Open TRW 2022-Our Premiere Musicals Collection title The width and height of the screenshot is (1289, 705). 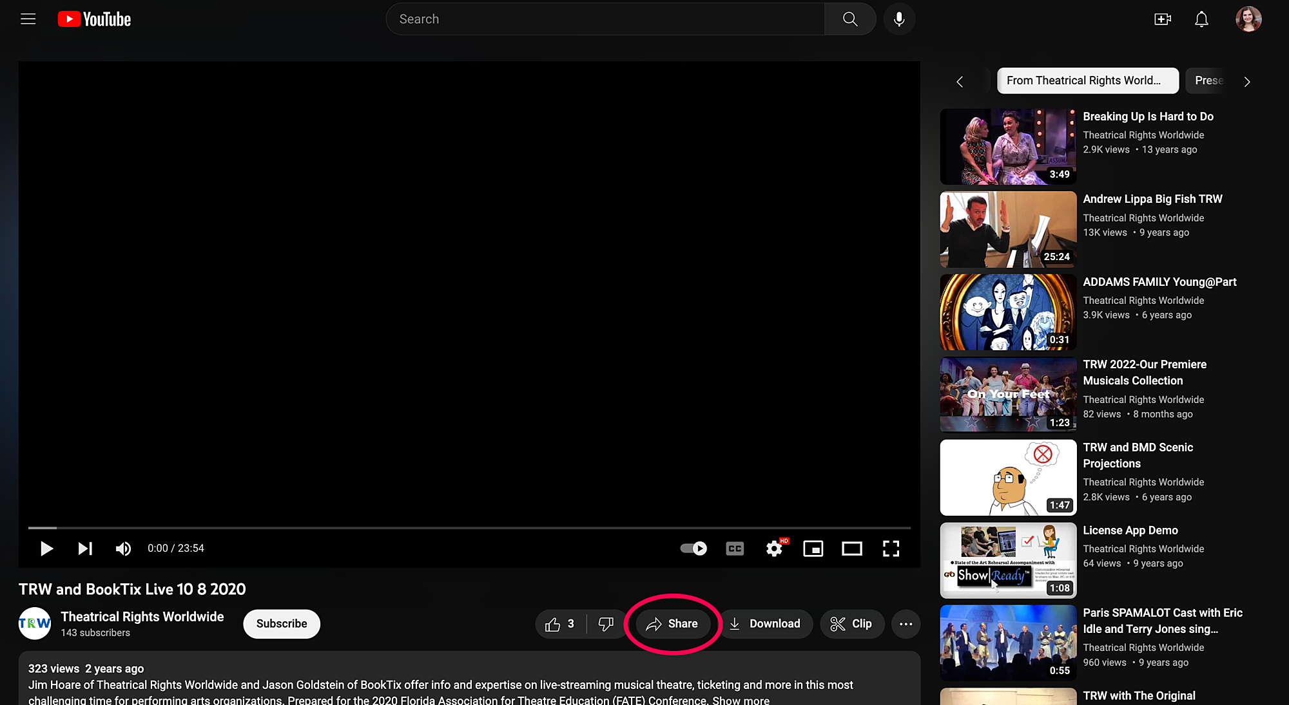click(x=1145, y=372)
